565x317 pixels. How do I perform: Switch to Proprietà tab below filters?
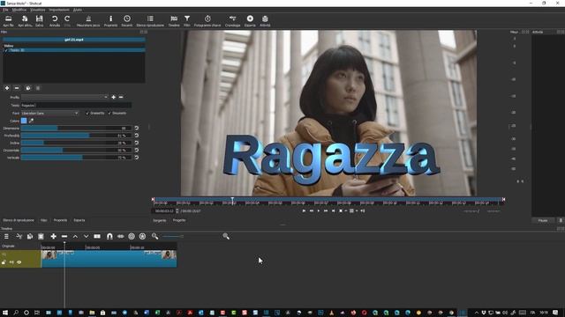60,220
